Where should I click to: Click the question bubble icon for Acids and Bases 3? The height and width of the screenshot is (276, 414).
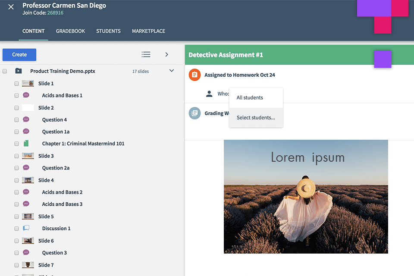[x=26, y=204]
